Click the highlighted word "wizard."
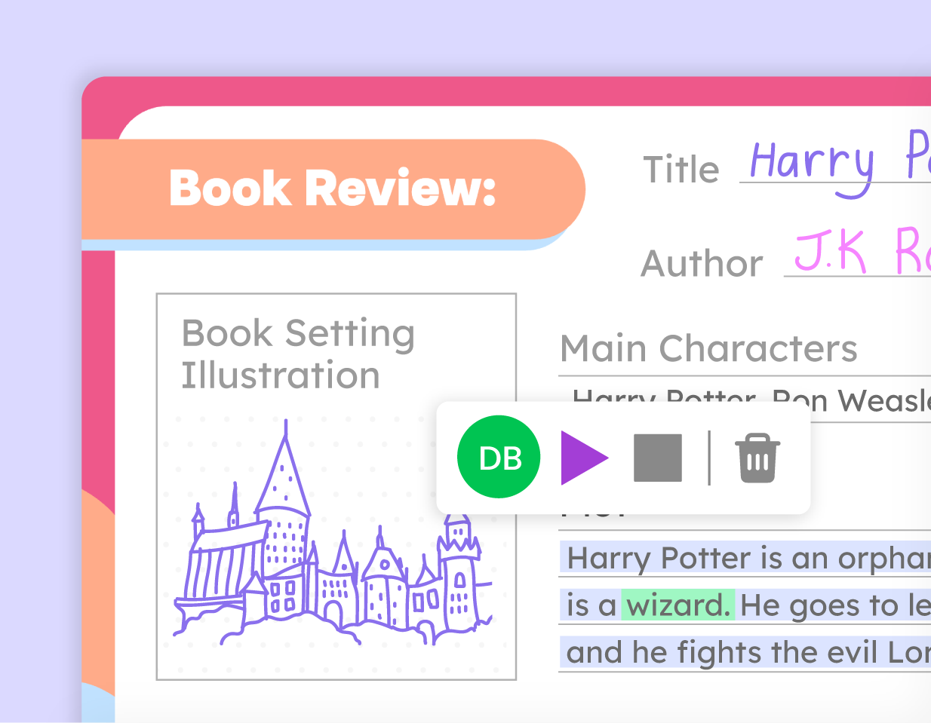 678,605
